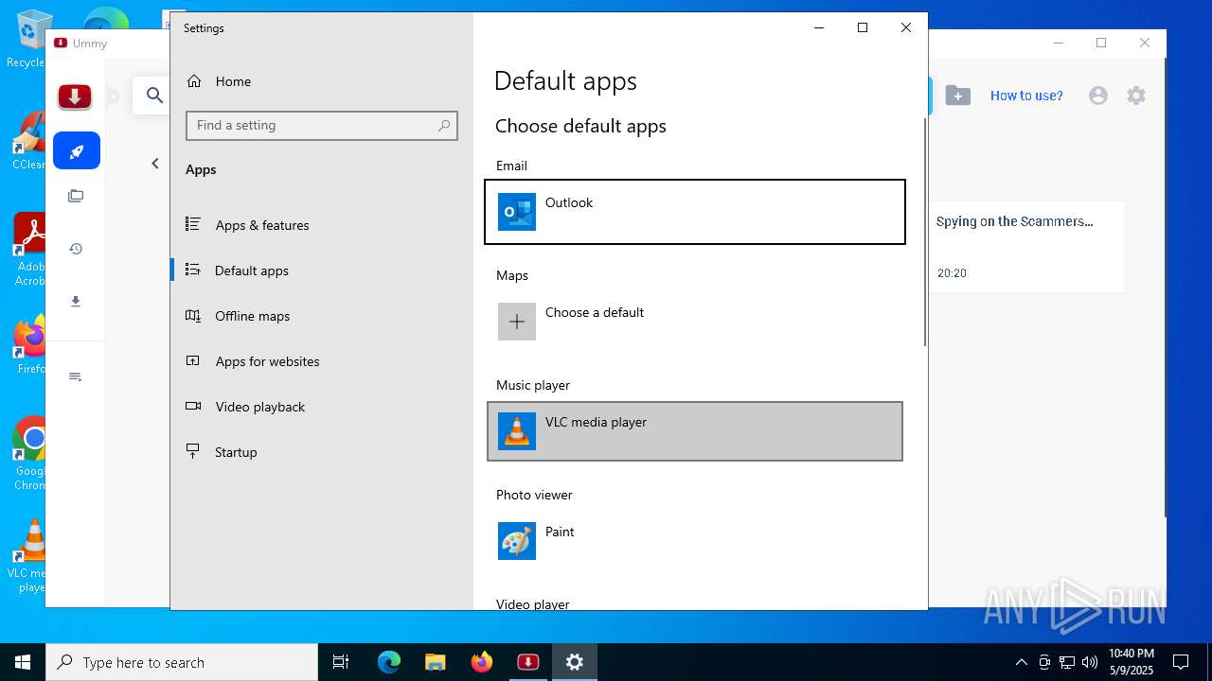Click the VLC cone icon in Music player
Screen dimensions: 1212x681
coord(517,431)
